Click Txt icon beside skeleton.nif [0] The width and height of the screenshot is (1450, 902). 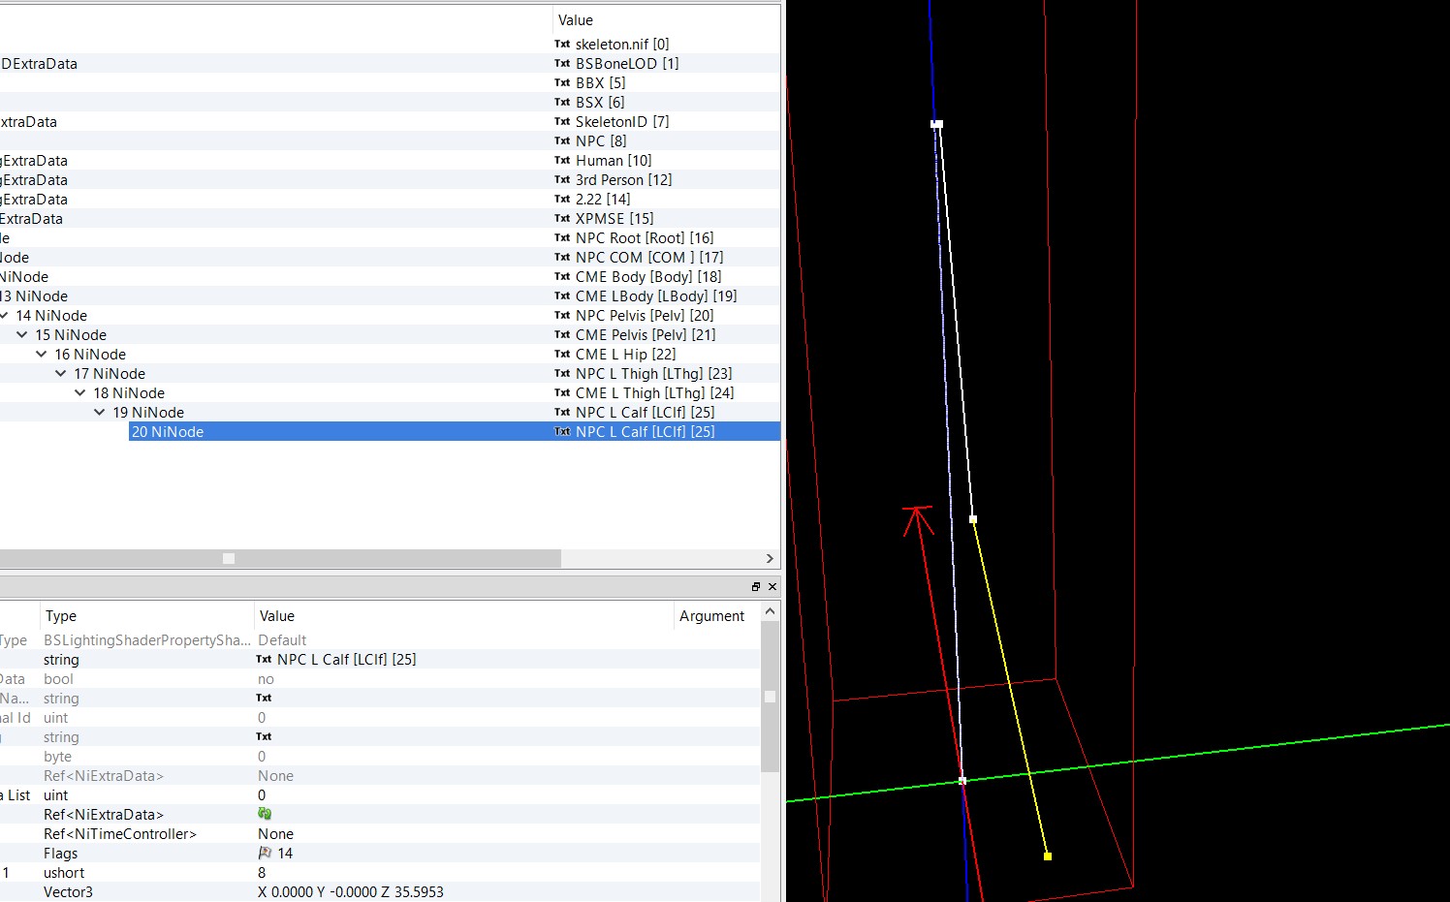[562, 45]
